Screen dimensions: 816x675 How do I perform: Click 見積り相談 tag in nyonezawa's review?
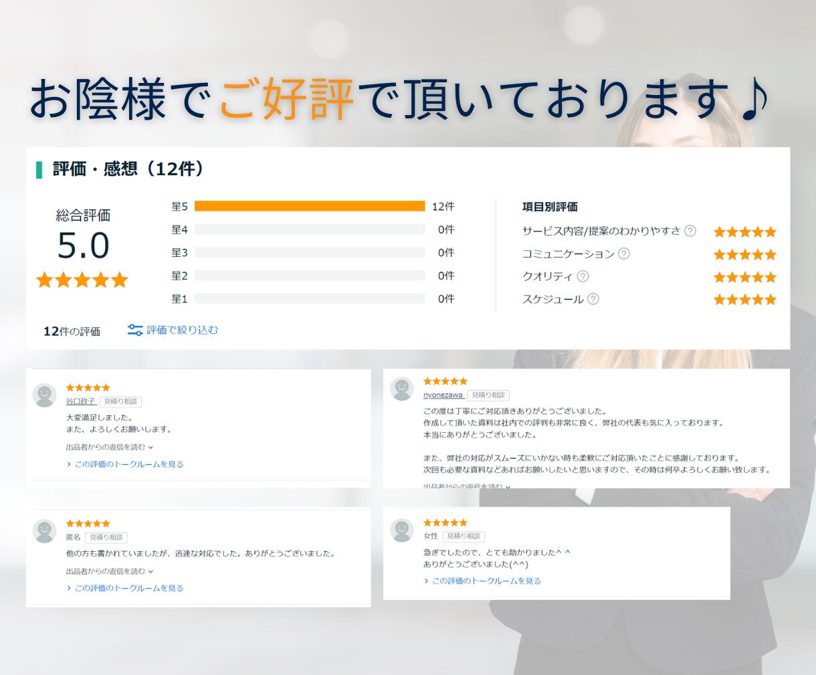coord(488,395)
